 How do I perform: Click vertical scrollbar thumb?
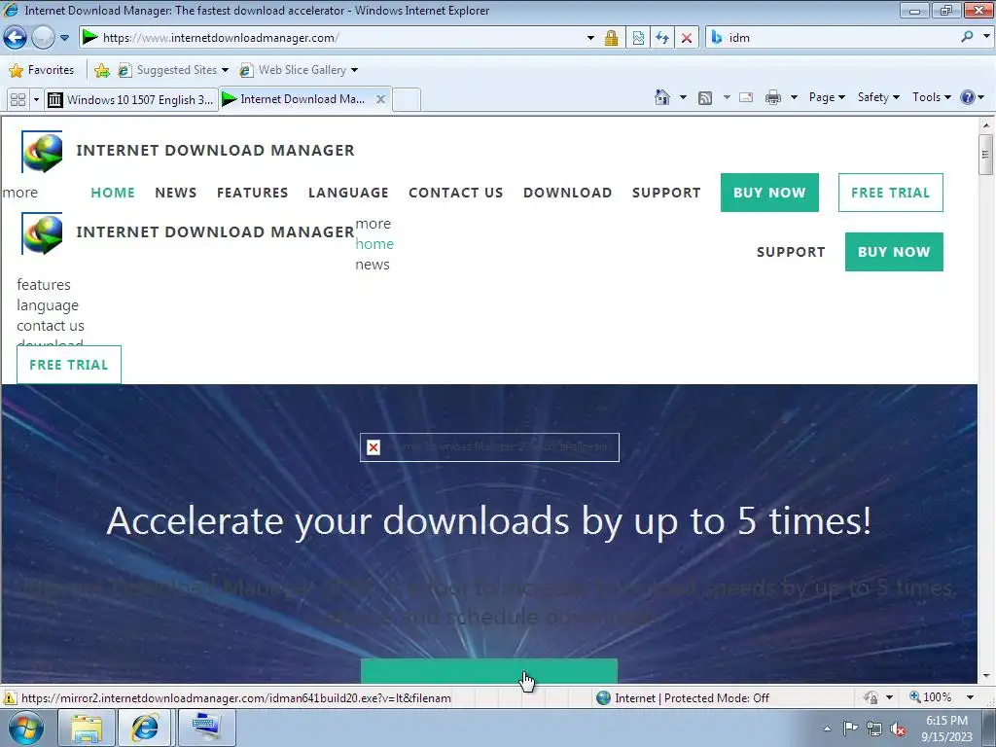(x=985, y=154)
